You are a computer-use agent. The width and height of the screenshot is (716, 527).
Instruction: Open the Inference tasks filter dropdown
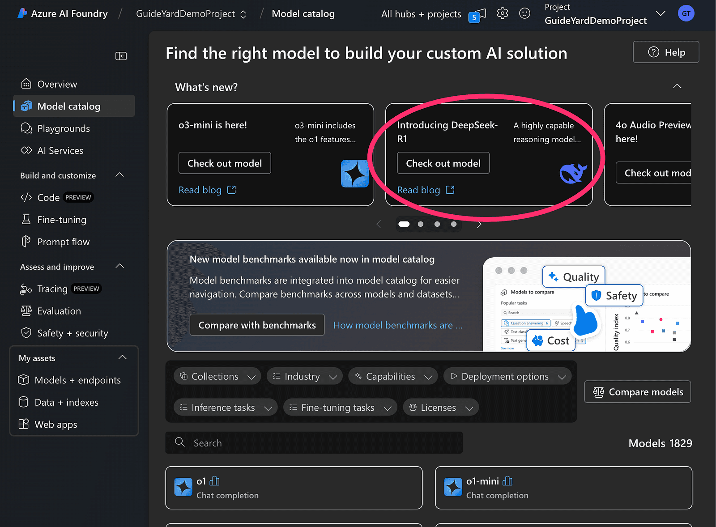tap(226, 407)
